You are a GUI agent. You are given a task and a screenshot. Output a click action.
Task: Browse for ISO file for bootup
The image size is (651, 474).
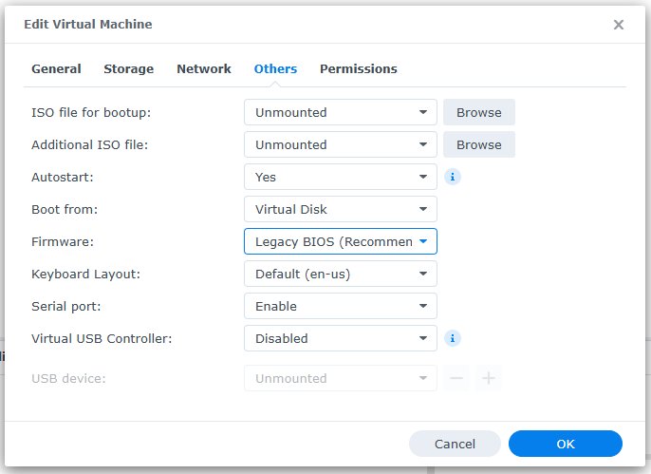coord(478,112)
